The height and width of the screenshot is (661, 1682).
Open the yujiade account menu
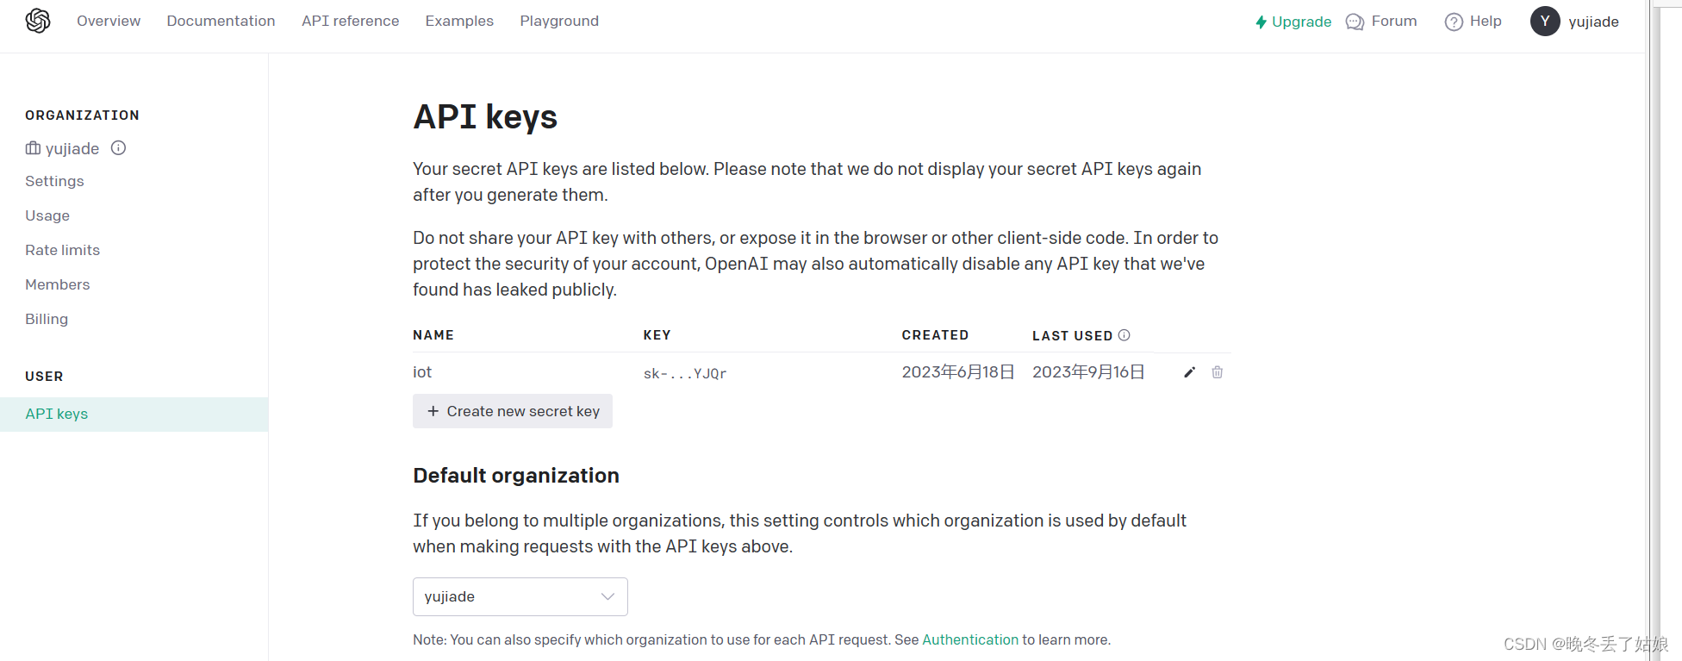point(1575,21)
